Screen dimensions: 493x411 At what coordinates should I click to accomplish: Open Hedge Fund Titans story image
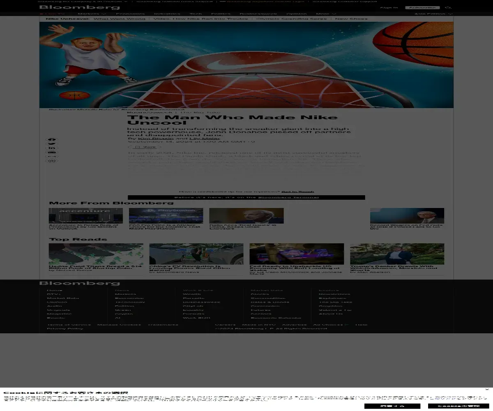[96, 254]
